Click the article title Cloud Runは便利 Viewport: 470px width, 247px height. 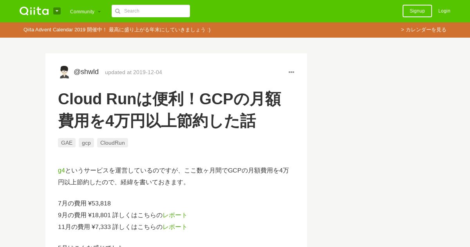(169, 110)
